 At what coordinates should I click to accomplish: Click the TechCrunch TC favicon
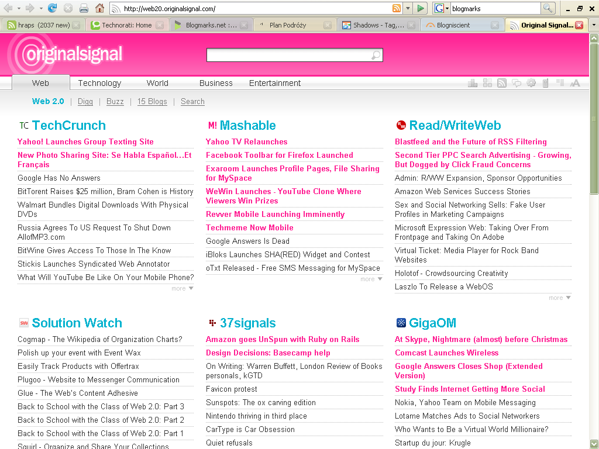coord(24,125)
